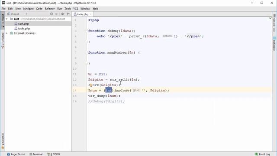Click the selected 'int' cast text on line 14
This screenshot has height=156, width=277.
coord(109,91)
